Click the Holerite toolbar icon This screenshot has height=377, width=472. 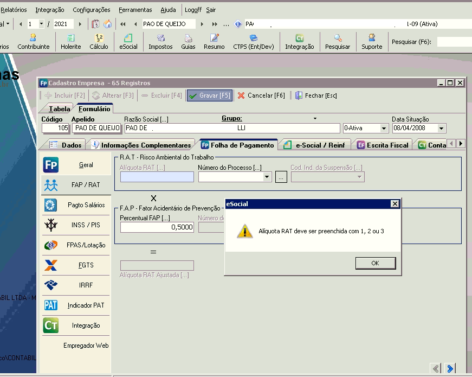[x=70, y=42]
